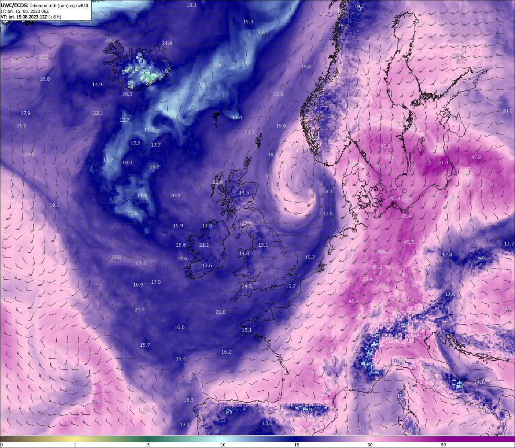
Task: Click the 15.9 value on the map
Action: tap(178, 225)
